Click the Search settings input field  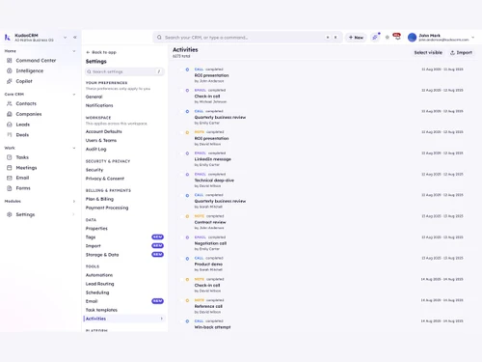point(124,71)
